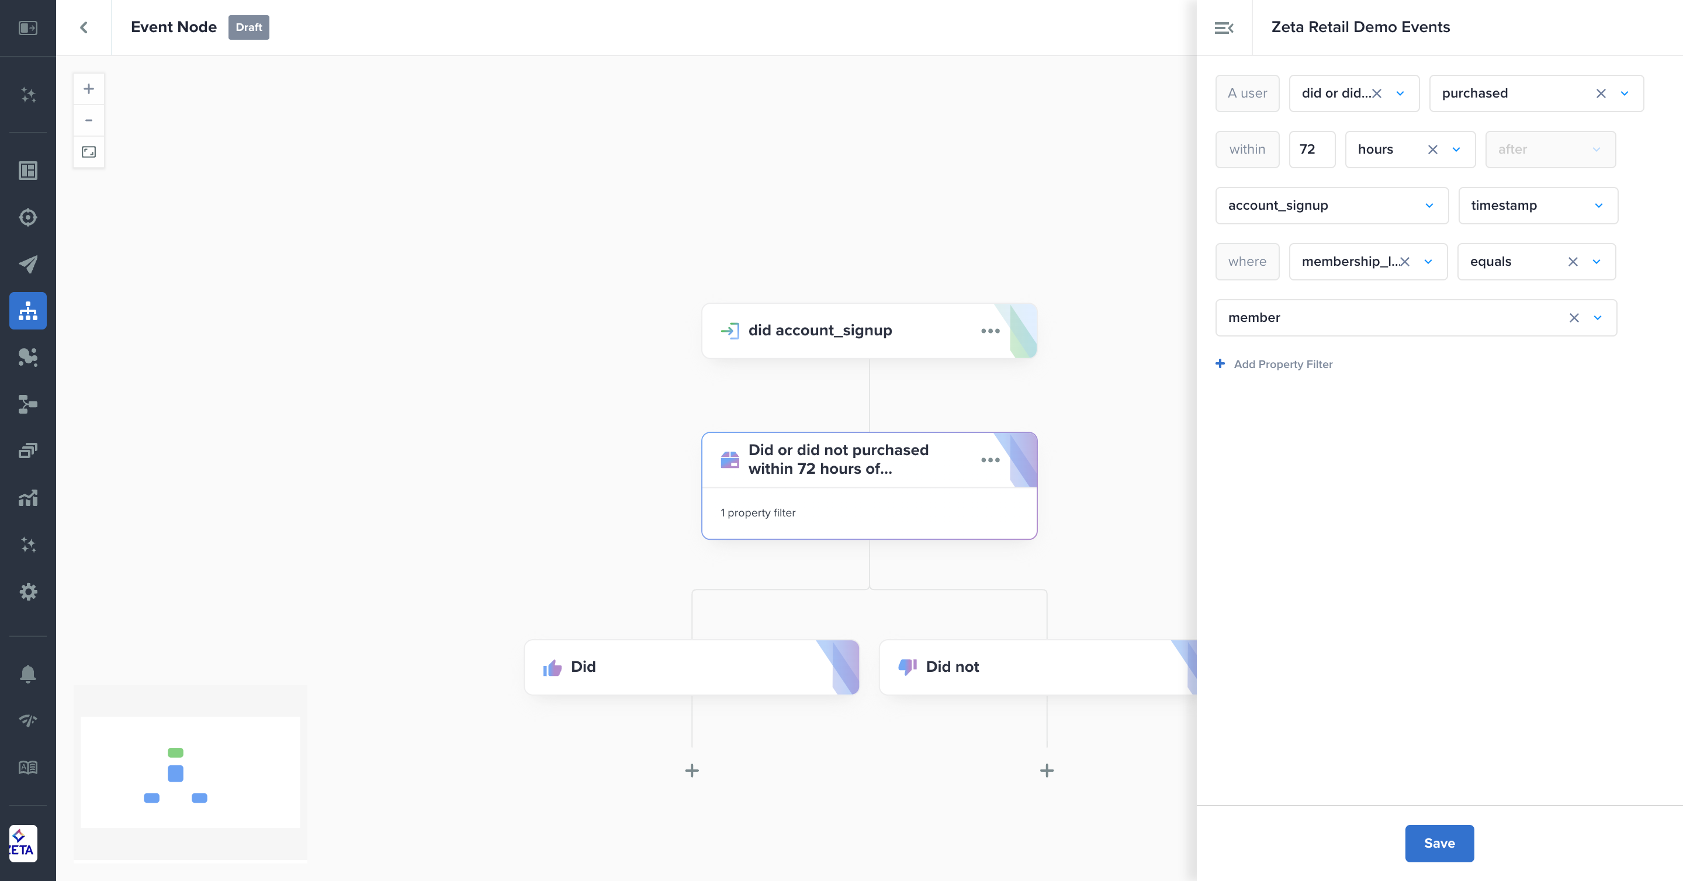Click the paper plane campaigns icon

click(x=27, y=264)
